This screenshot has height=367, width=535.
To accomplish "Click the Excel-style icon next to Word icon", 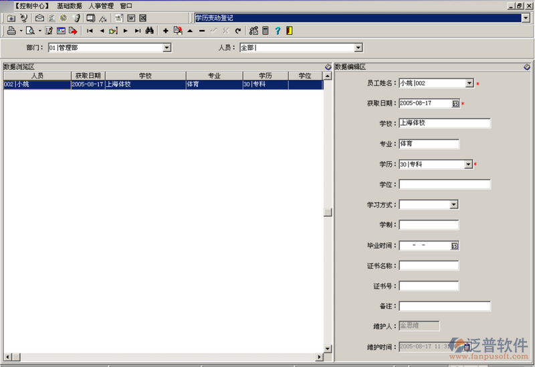I will pos(143,18).
